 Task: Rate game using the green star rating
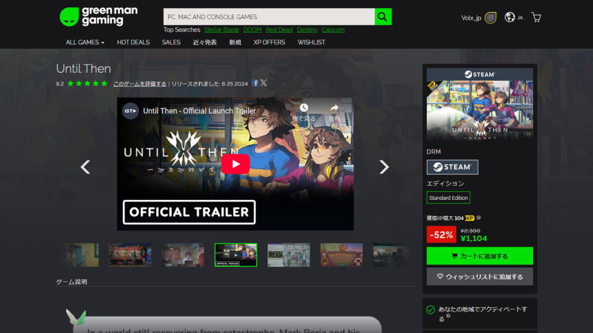click(87, 83)
